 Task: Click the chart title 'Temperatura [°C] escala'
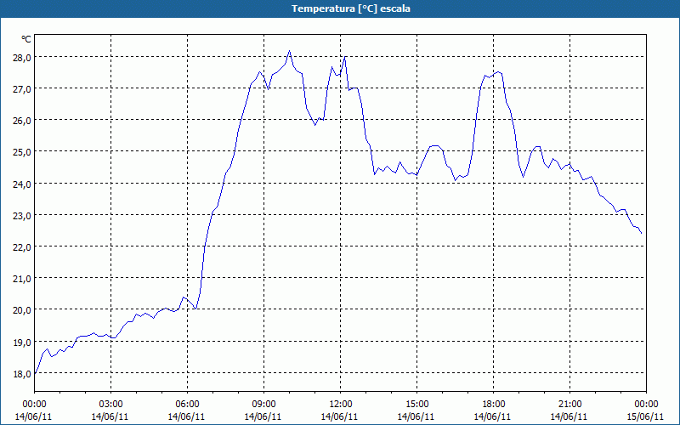pos(351,8)
